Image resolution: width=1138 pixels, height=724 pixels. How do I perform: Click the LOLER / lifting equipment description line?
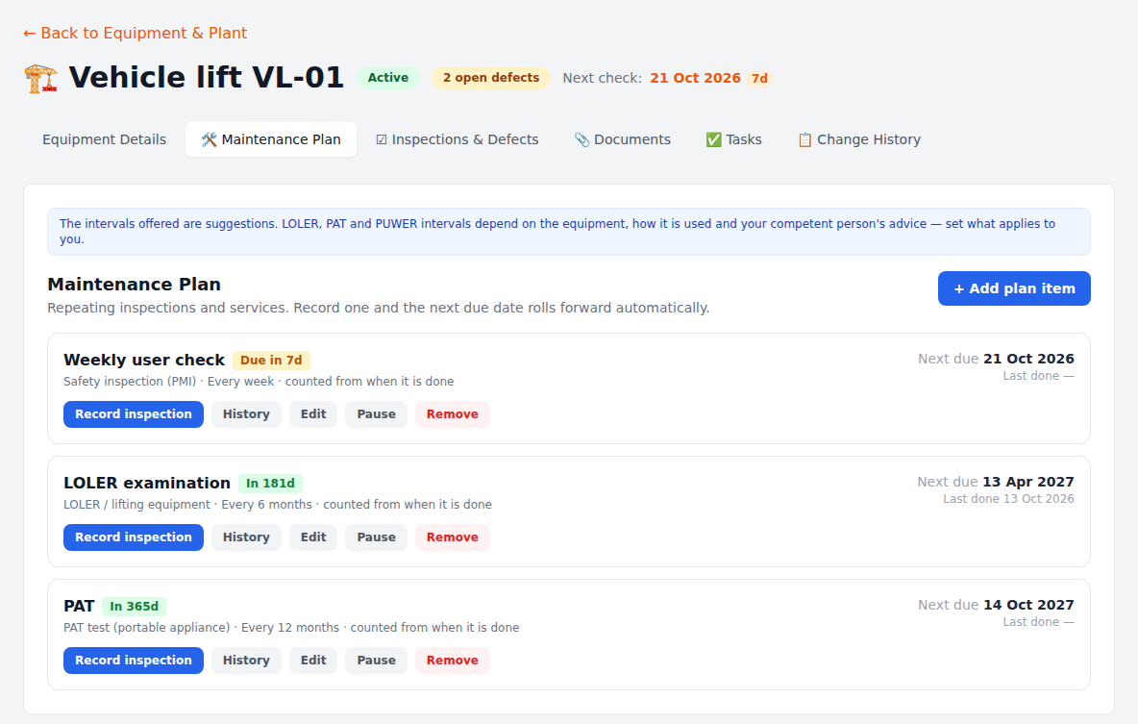[277, 505]
